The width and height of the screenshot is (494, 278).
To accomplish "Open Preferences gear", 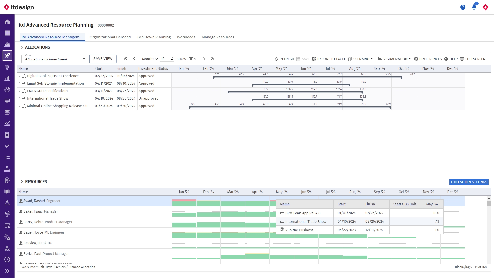I will click(428, 59).
